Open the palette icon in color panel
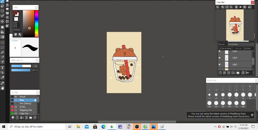This screenshot has width=258, height=130. [x=16, y=34]
